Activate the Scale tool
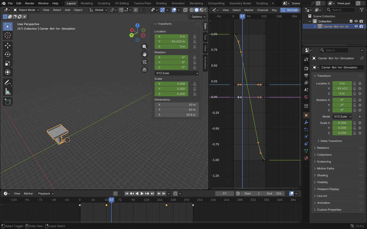Viewport: 367px width, 229px height. pyautogui.click(x=7, y=63)
